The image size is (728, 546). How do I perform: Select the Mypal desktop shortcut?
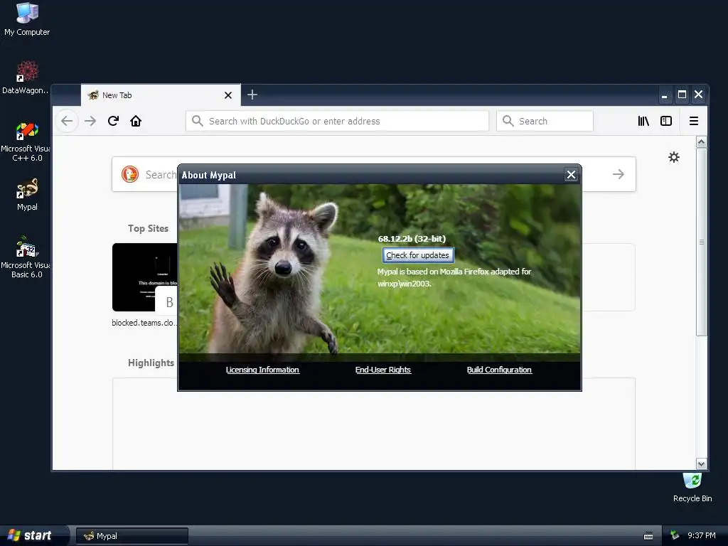(27, 195)
